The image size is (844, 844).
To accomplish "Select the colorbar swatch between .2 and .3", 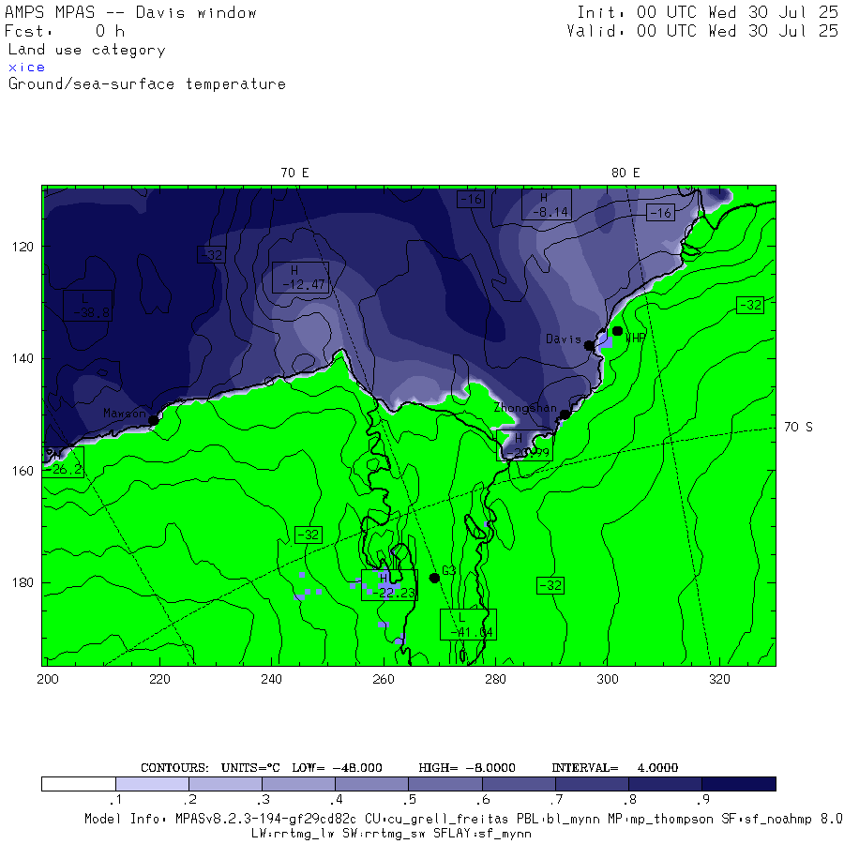I will (x=225, y=784).
